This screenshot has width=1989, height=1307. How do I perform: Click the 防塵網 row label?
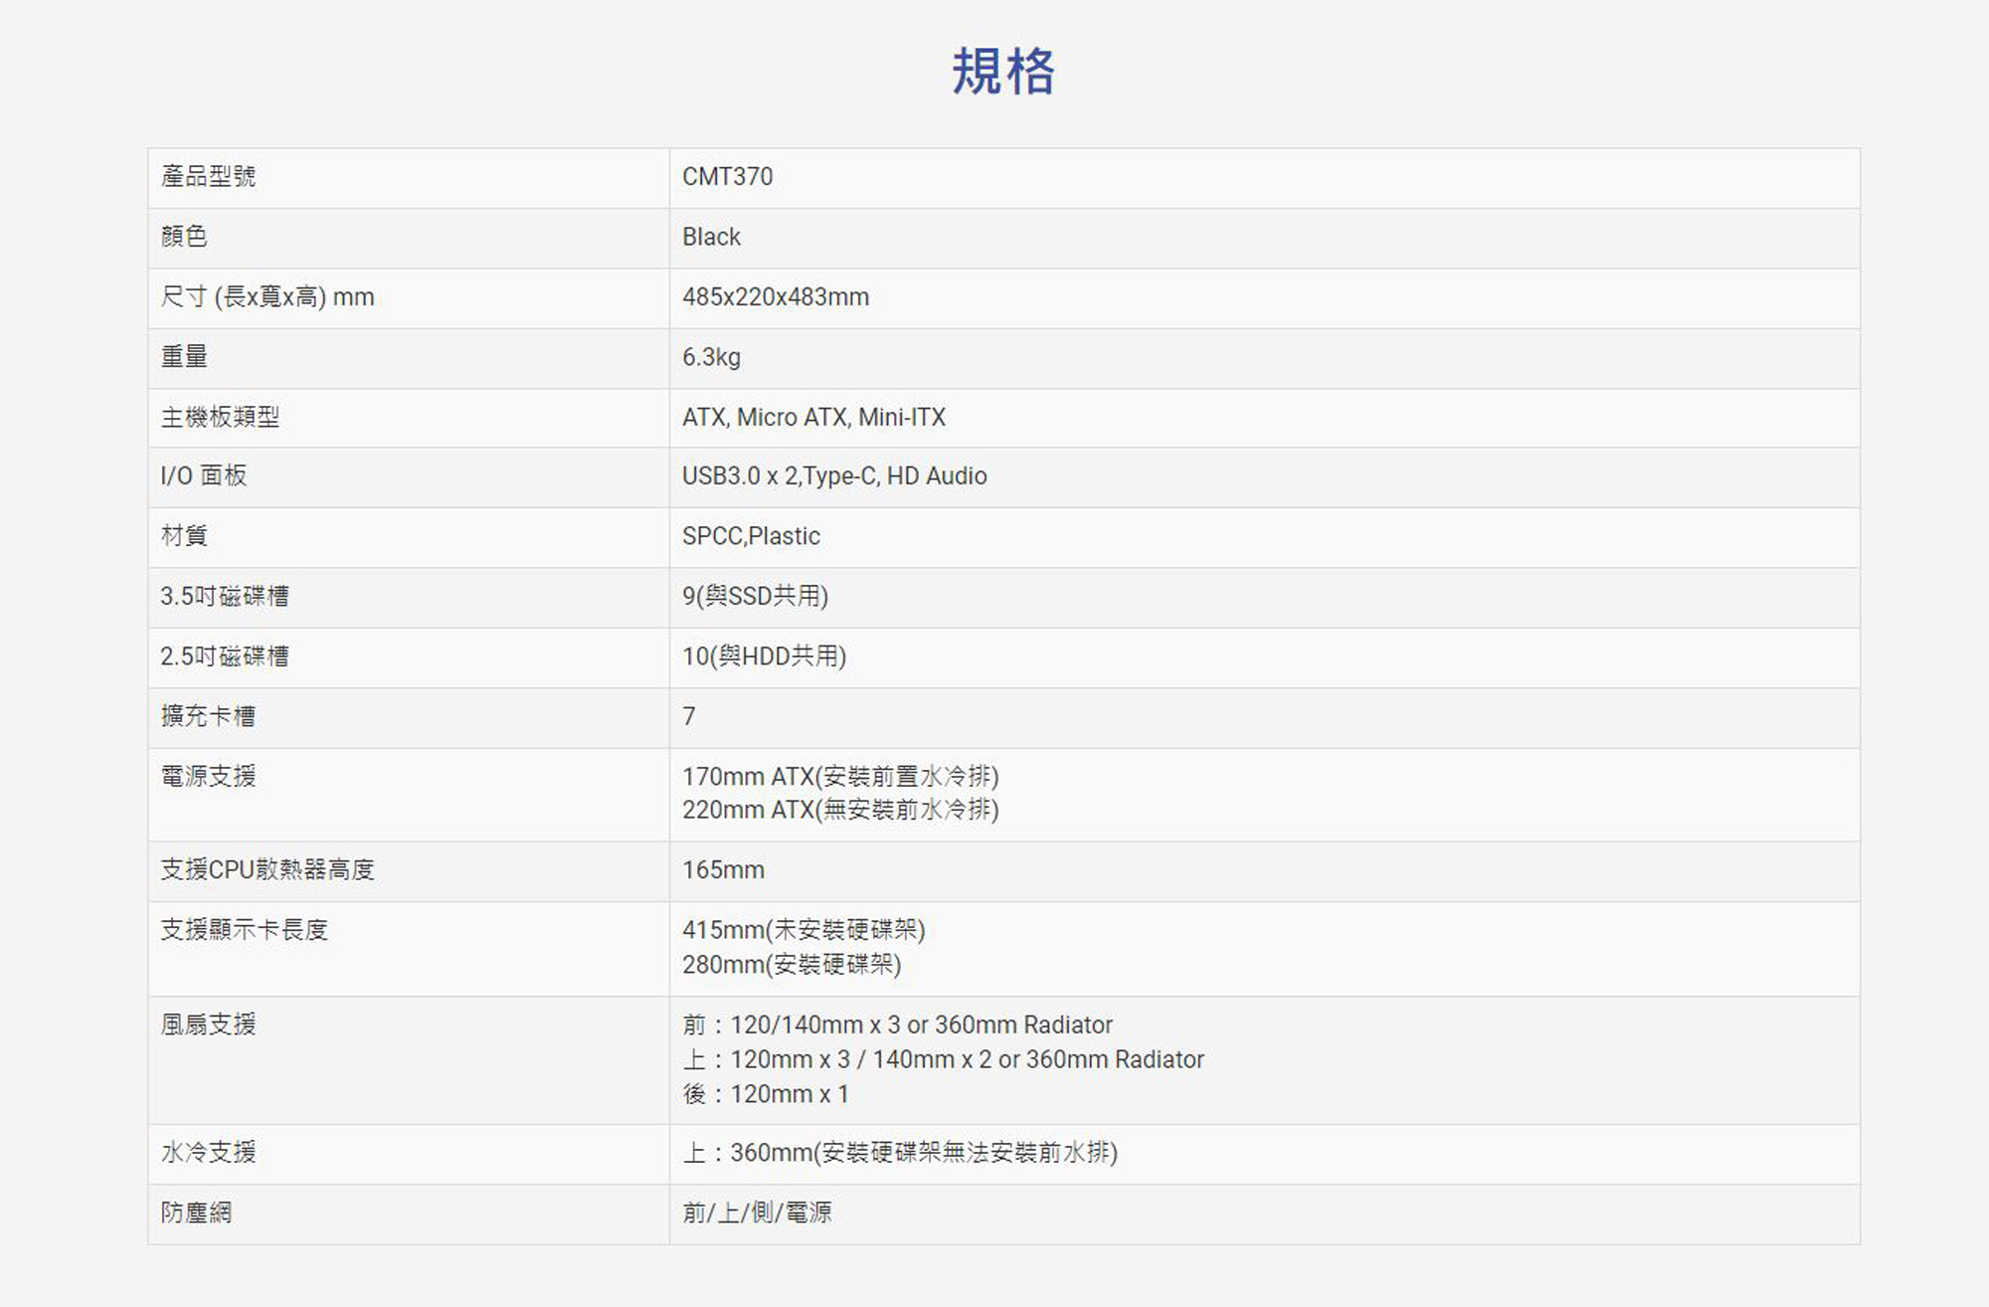(x=196, y=1213)
